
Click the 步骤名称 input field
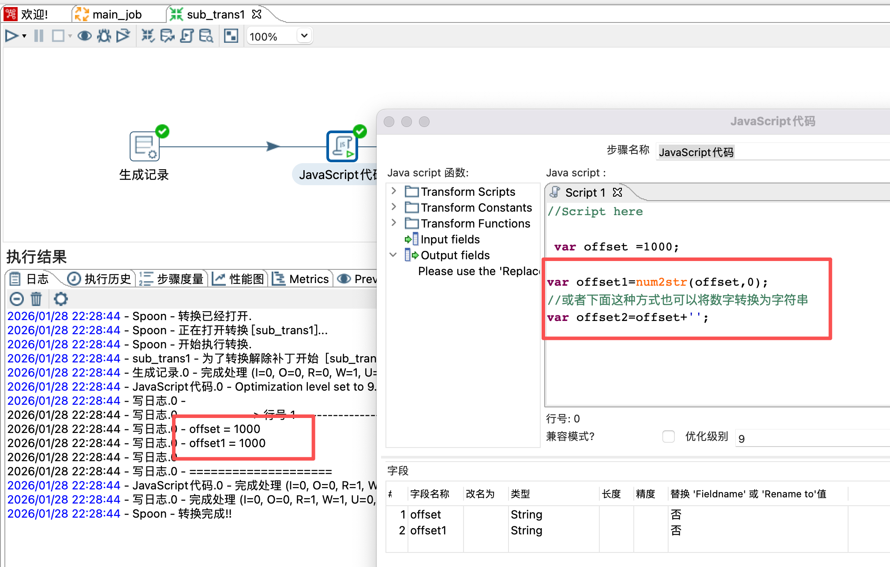pyautogui.click(x=772, y=152)
